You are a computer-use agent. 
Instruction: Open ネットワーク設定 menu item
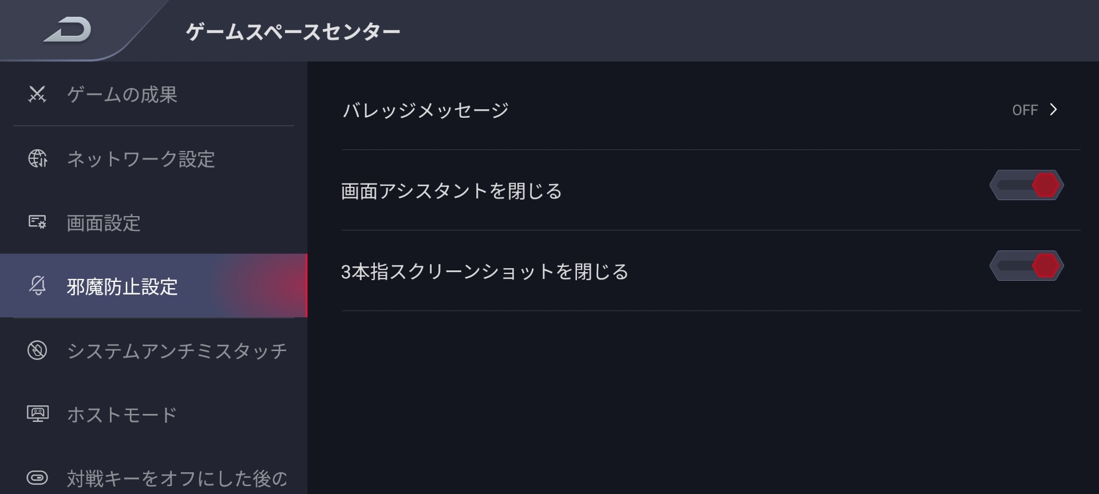coord(141,159)
